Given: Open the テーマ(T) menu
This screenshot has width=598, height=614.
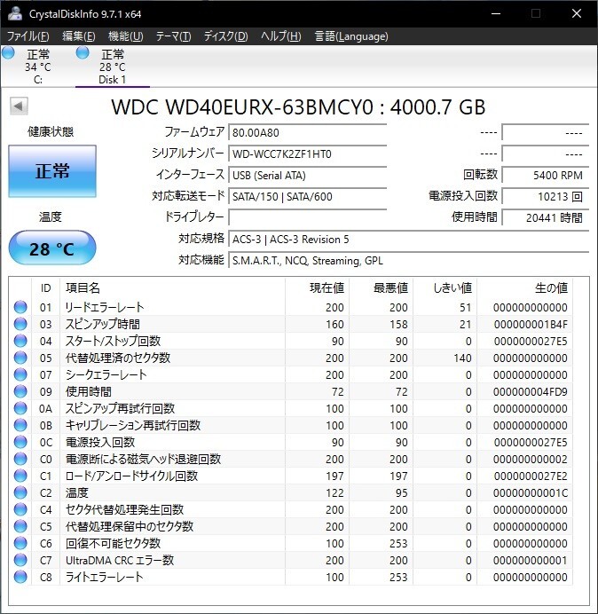Looking at the screenshot, I should tap(173, 36).
